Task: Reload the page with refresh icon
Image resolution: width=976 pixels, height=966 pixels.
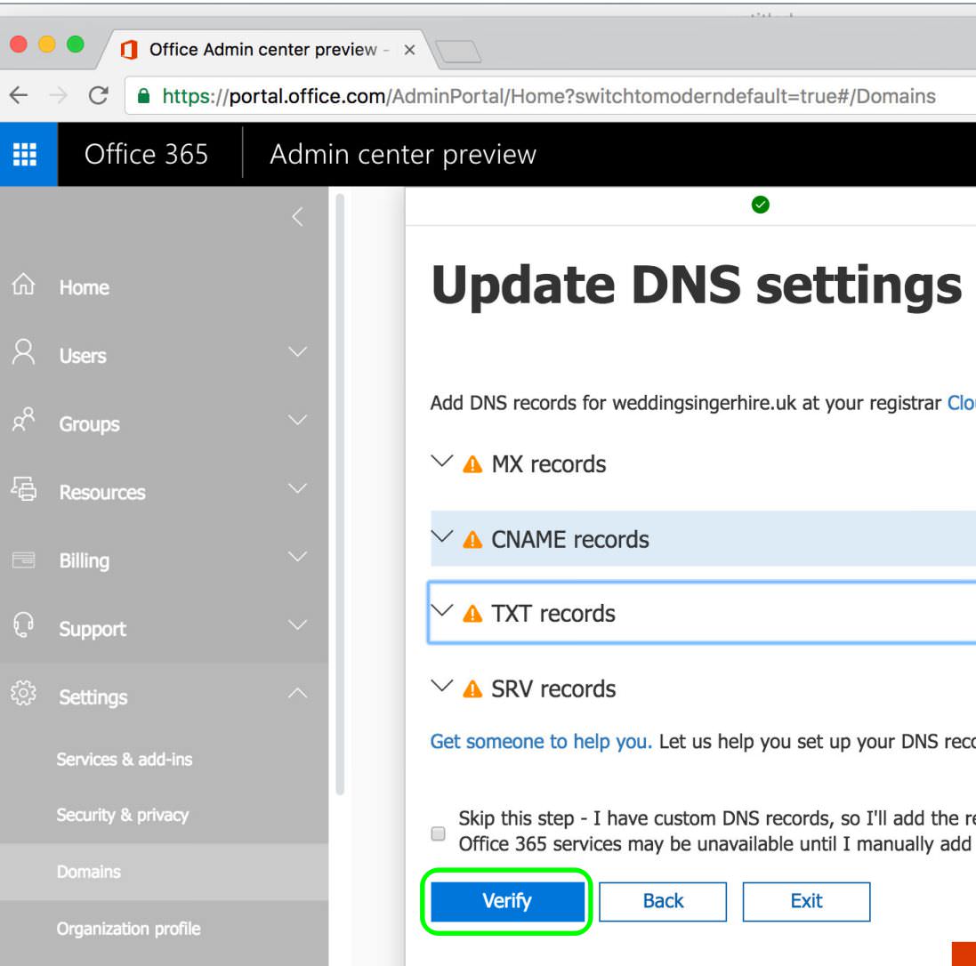Action: tap(99, 96)
